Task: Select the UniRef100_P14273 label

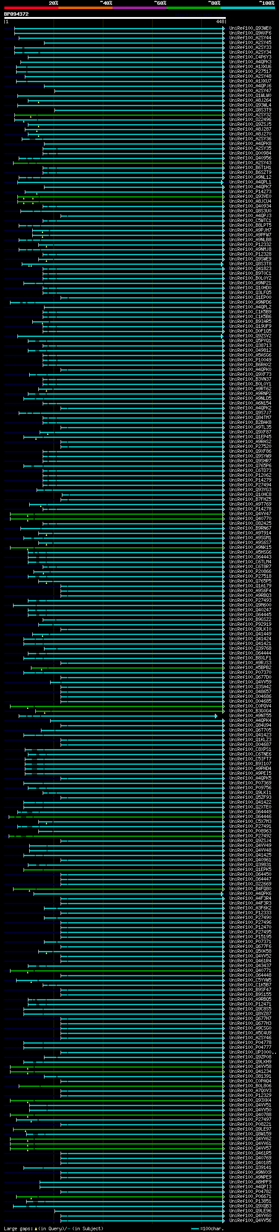Action: [x=250, y=192]
